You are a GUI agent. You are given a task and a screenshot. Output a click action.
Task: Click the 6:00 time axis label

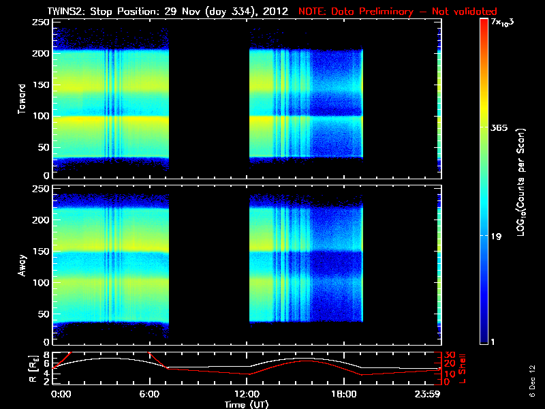(x=149, y=394)
